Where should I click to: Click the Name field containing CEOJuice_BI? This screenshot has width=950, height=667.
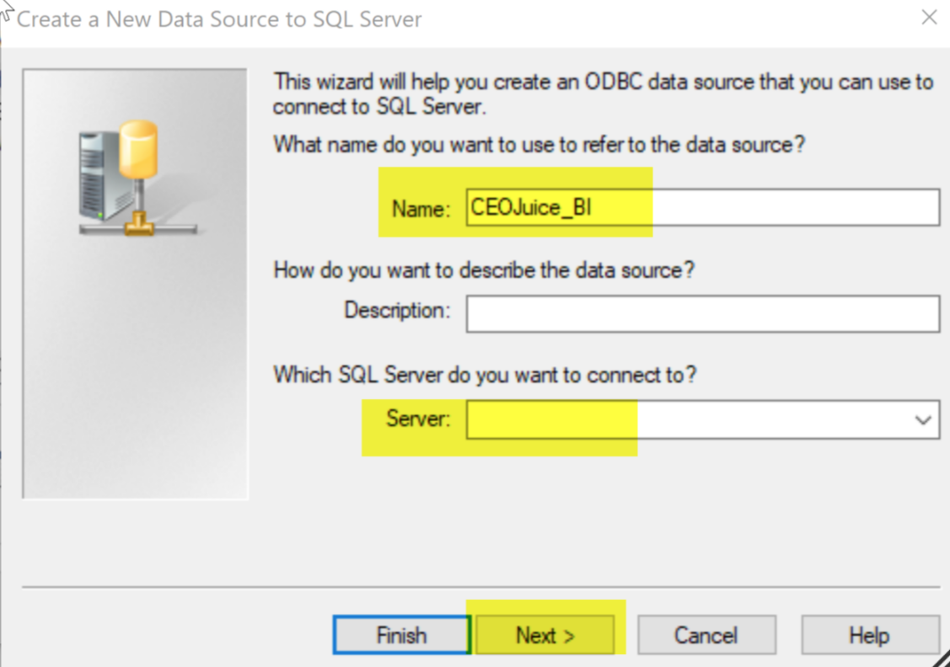pyautogui.click(x=703, y=208)
